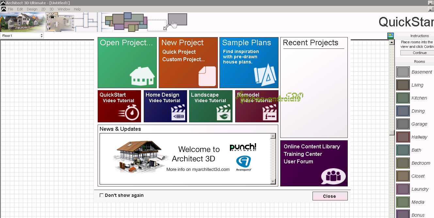Open the Design menu
The image size is (434, 218).
(x=32, y=9)
